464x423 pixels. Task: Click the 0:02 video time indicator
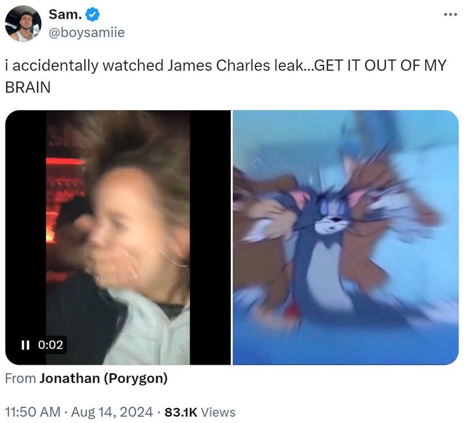coord(51,345)
